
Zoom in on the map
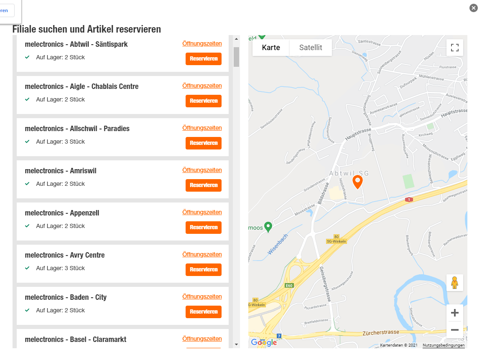tap(455, 313)
